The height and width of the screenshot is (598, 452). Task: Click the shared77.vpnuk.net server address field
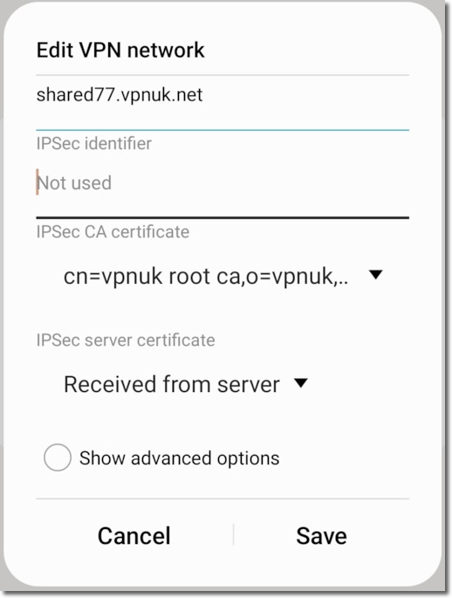click(223, 103)
